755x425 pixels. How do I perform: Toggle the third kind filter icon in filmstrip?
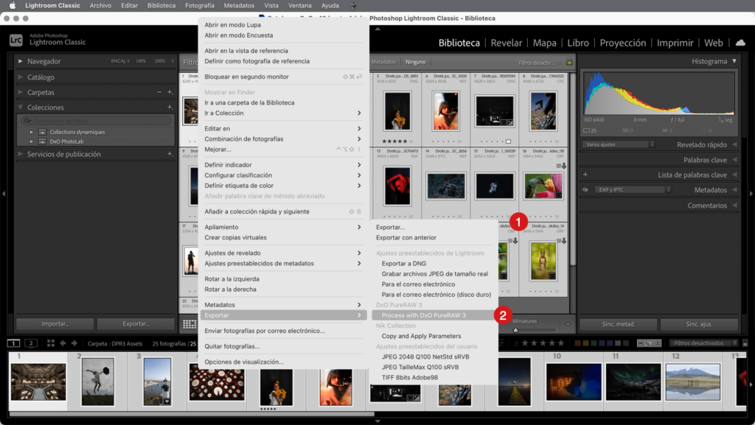pos(658,343)
